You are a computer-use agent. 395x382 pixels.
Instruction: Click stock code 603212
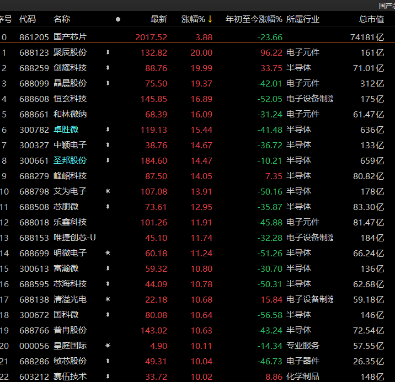[34, 376]
